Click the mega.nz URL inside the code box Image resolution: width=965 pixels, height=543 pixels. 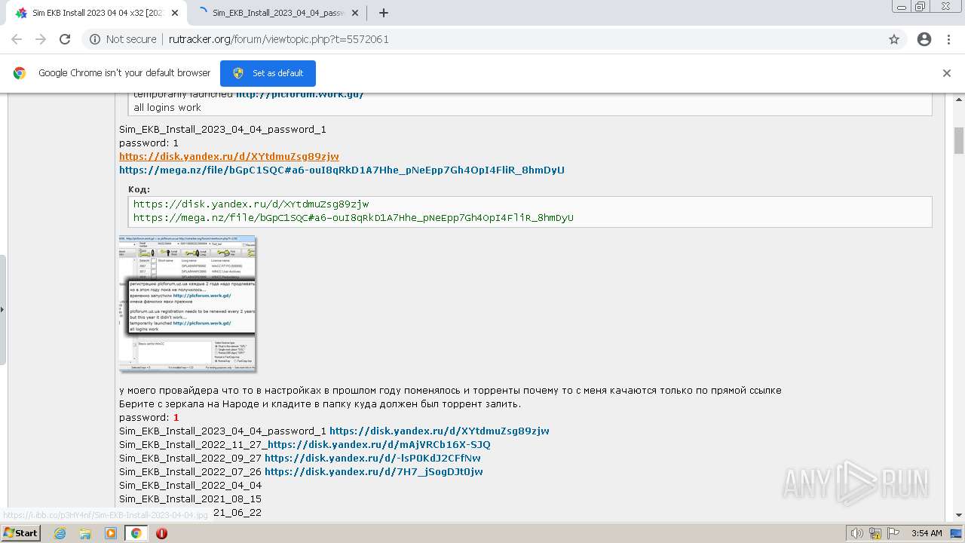tap(354, 217)
